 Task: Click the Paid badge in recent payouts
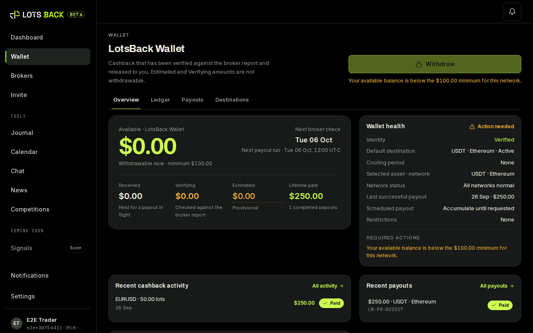coord(500,305)
